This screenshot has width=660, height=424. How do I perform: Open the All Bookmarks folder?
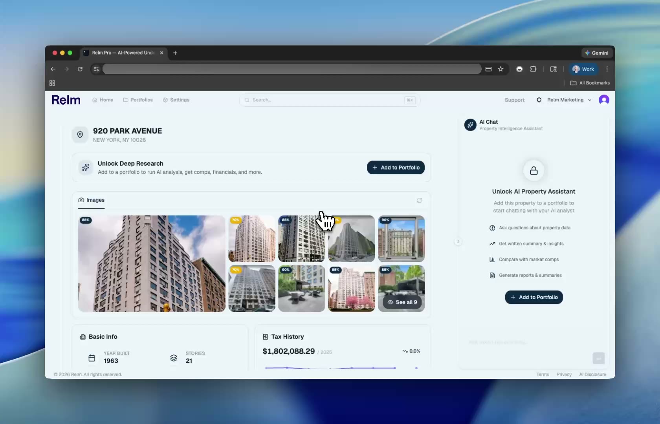click(590, 83)
